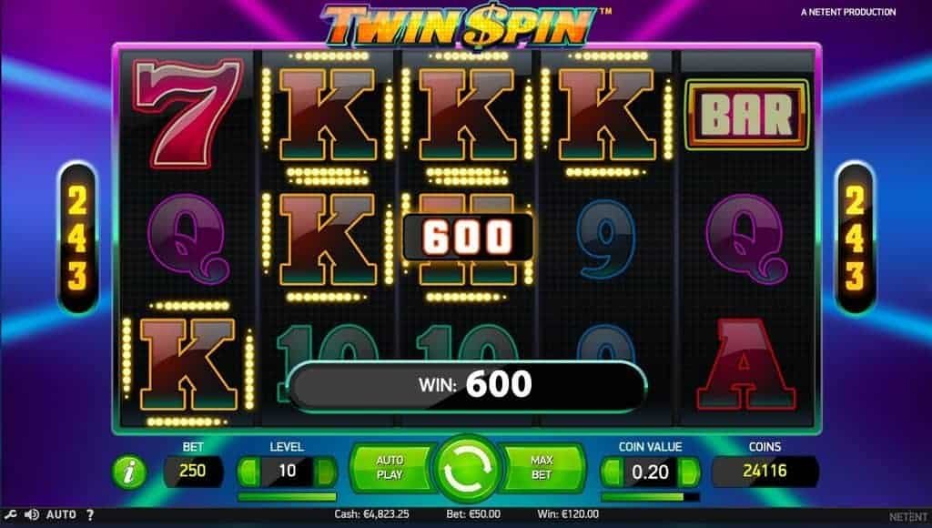Click the red A symbol
The height and width of the screenshot is (528, 932).
(x=746, y=364)
